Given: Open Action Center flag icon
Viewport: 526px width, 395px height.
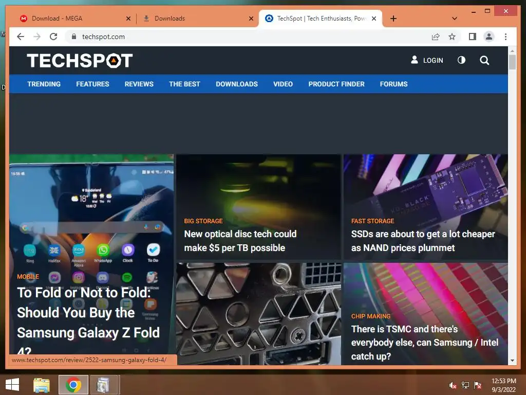Looking at the screenshot, I should click(478, 385).
